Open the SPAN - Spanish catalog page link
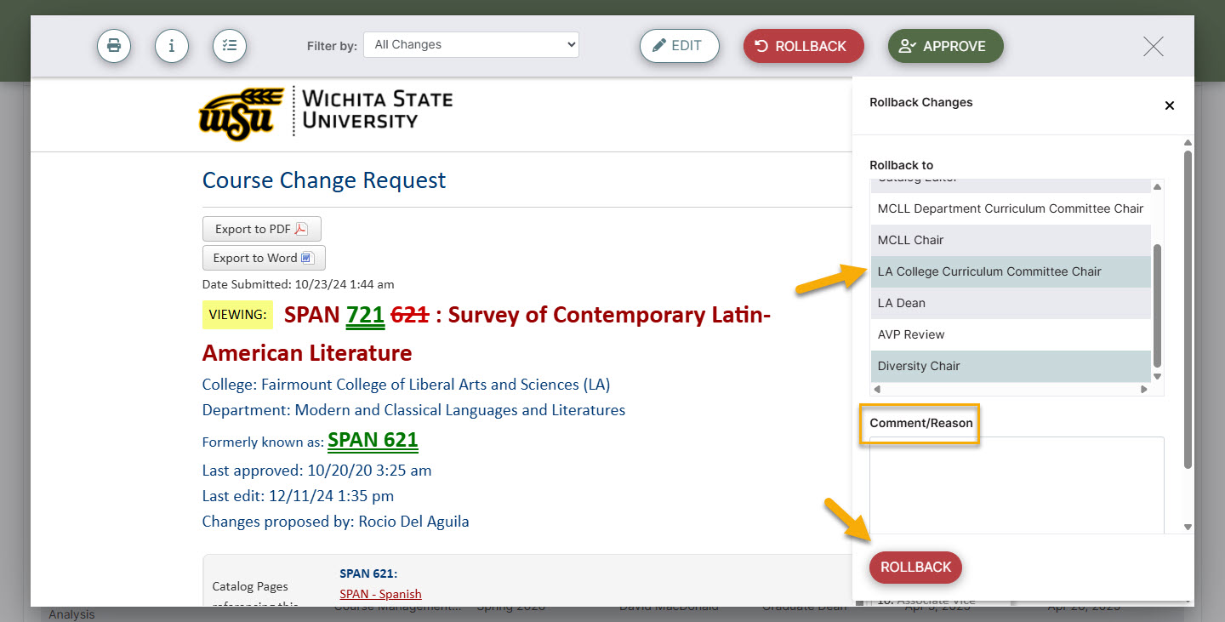1225x622 pixels. 380,593
